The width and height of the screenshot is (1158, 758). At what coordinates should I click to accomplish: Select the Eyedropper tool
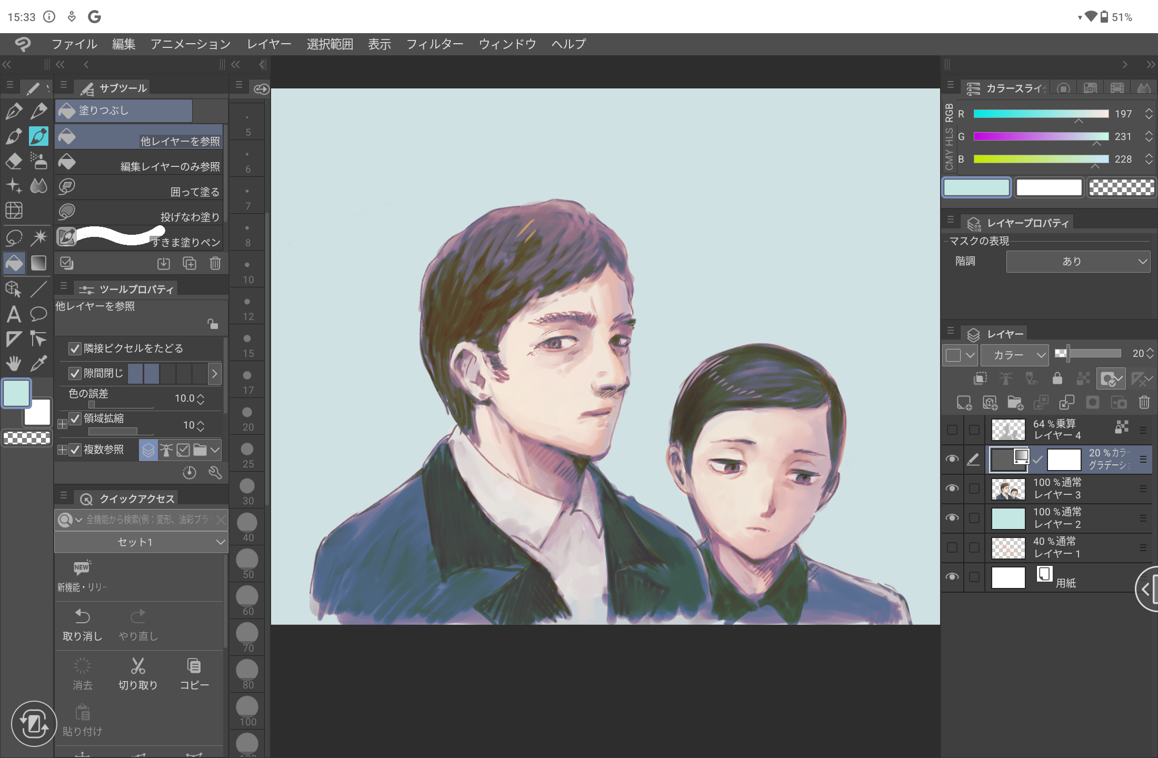[x=38, y=363]
